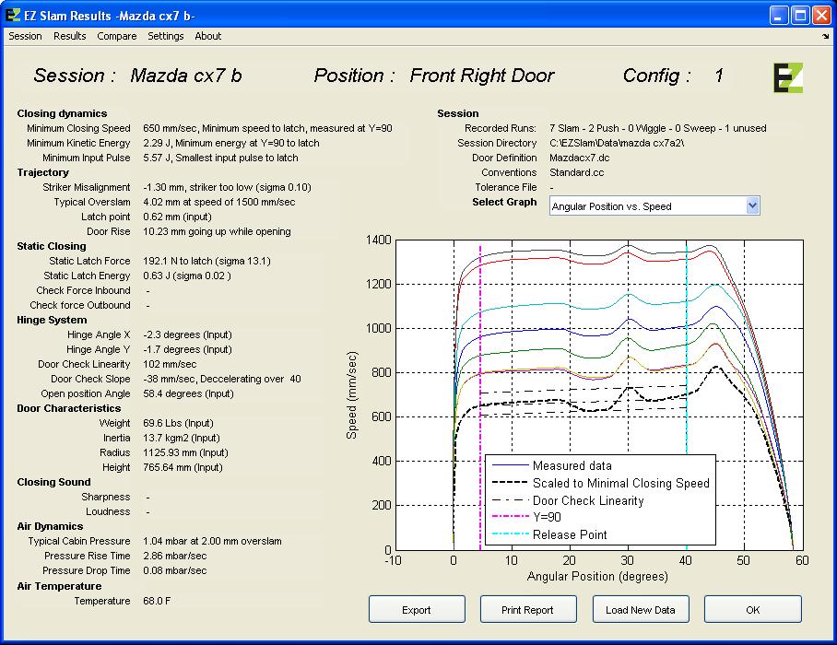Open the Compare menu
Viewport: 837px width, 645px height.
pos(117,36)
